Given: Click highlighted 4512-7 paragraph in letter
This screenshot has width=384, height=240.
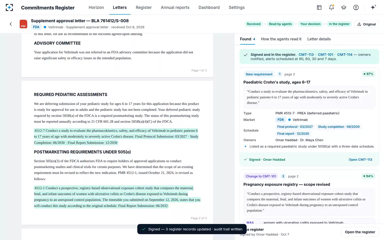Looking at the screenshot, I should (116, 137).
